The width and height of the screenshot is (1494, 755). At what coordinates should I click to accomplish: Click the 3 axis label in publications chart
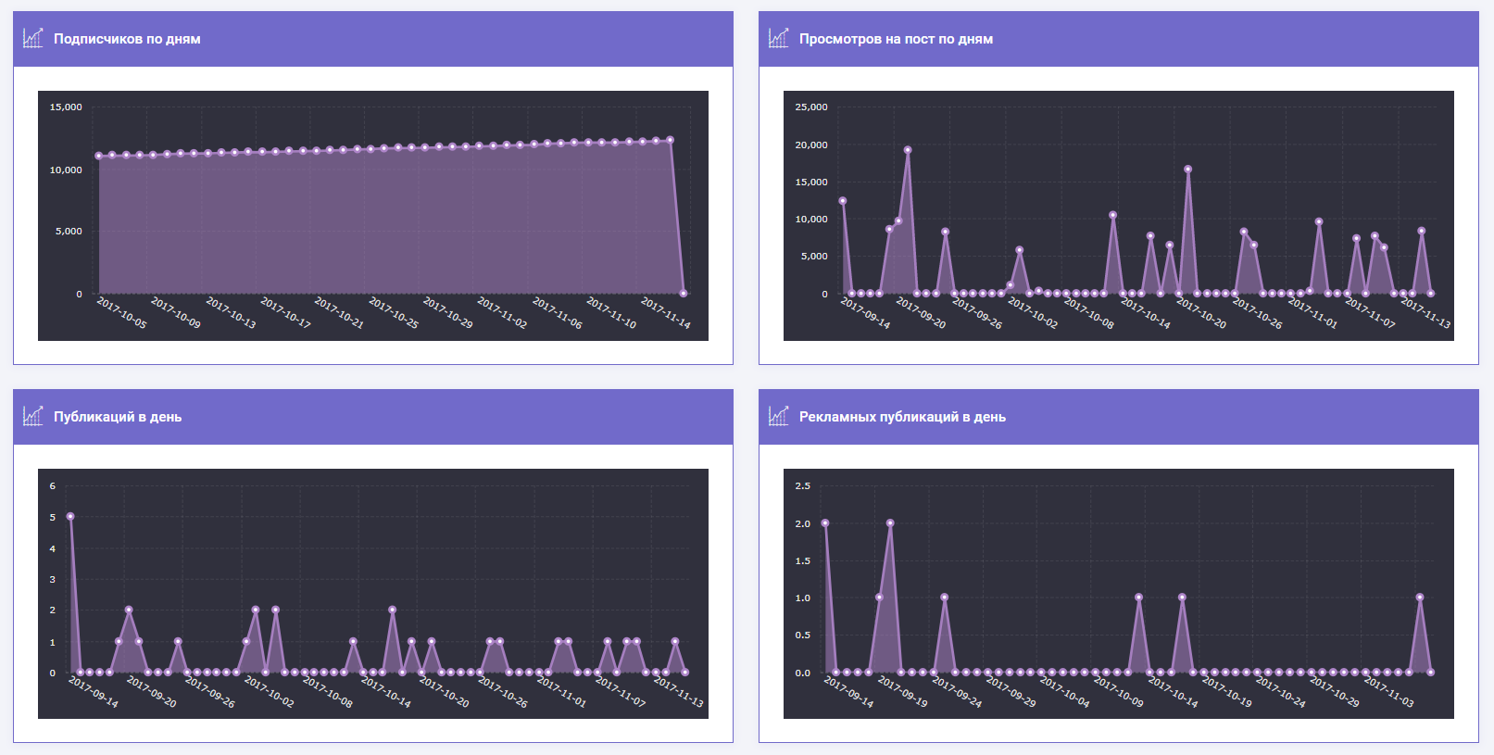click(x=53, y=580)
